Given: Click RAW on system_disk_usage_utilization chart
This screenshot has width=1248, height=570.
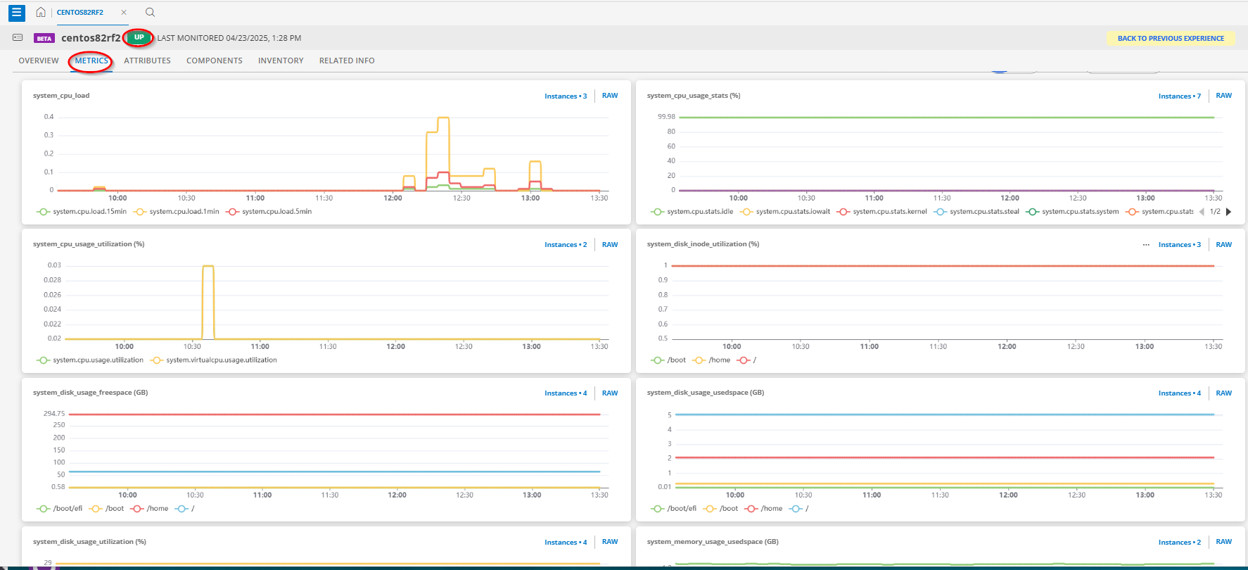Looking at the screenshot, I should pyautogui.click(x=610, y=542).
